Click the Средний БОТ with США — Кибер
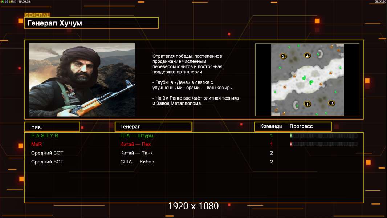387x218 pixels. pyautogui.click(x=47, y=162)
